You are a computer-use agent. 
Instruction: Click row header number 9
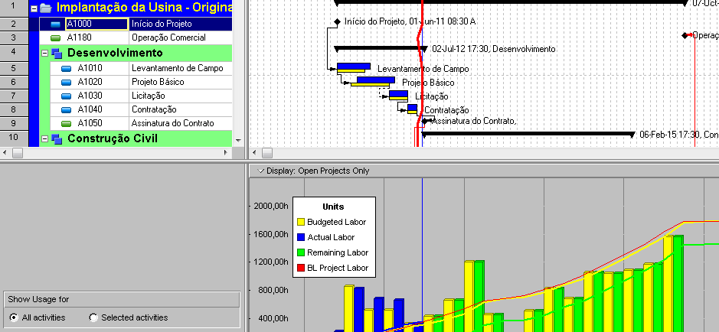14,123
